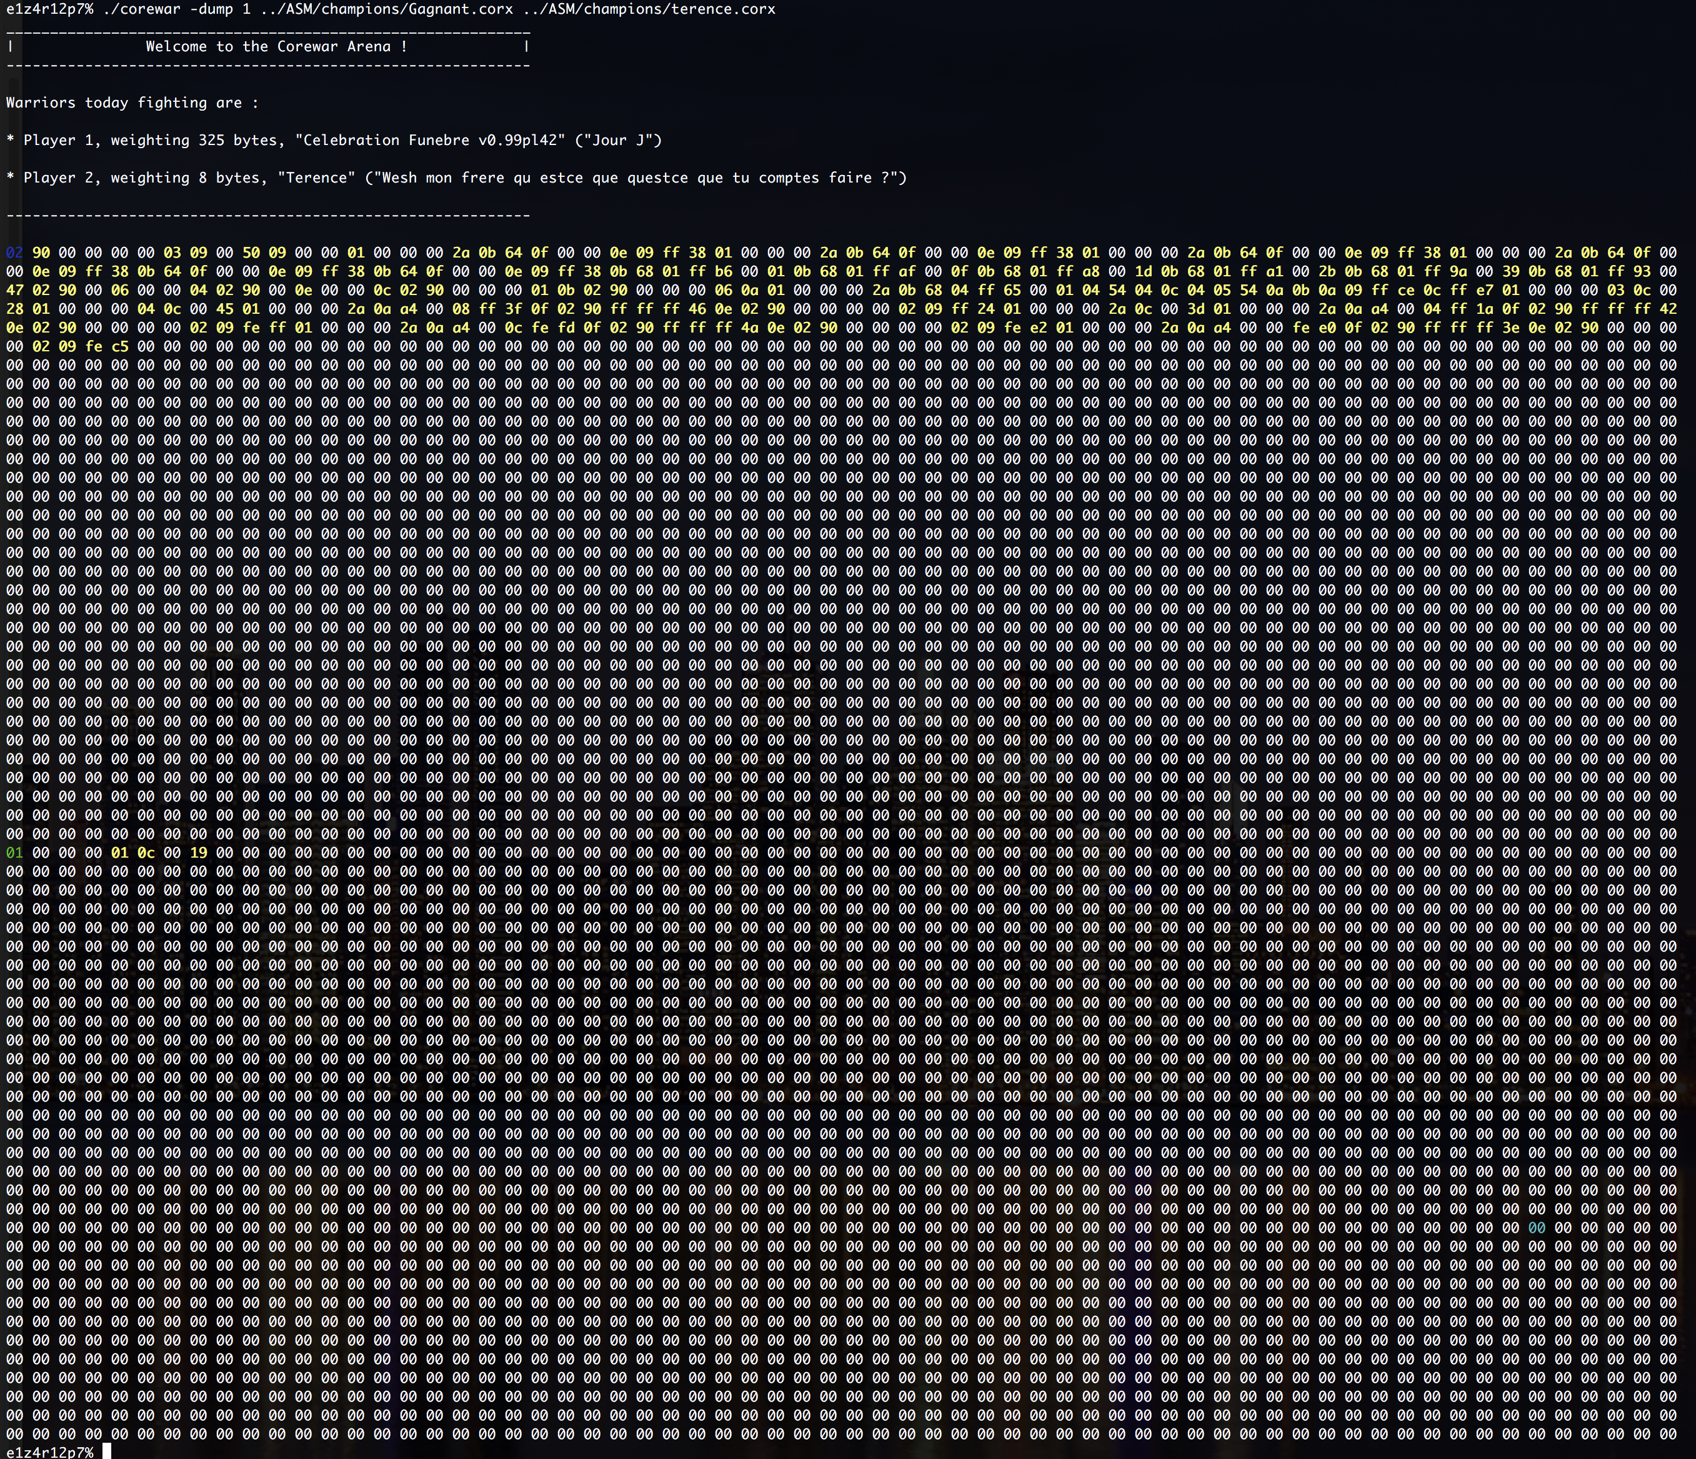Click the cyan highlighted 00 byte
This screenshot has width=1696, height=1459.
point(1537,1227)
